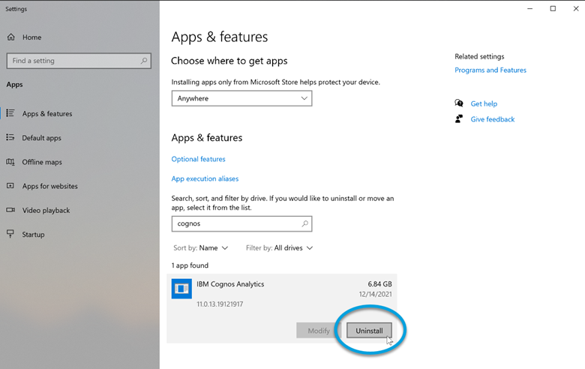The image size is (585, 369).
Task: Click the '1 app found' result count
Action: (x=190, y=265)
